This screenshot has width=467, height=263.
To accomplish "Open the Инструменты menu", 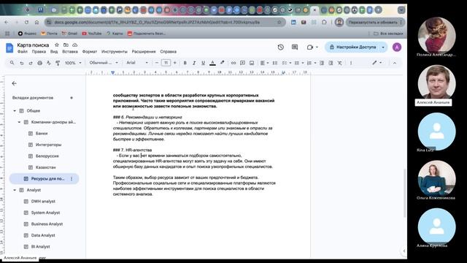I will click(x=115, y=52).
